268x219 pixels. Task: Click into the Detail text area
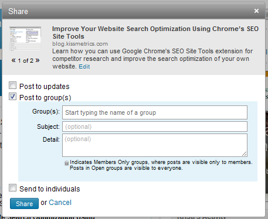[155, 145]
